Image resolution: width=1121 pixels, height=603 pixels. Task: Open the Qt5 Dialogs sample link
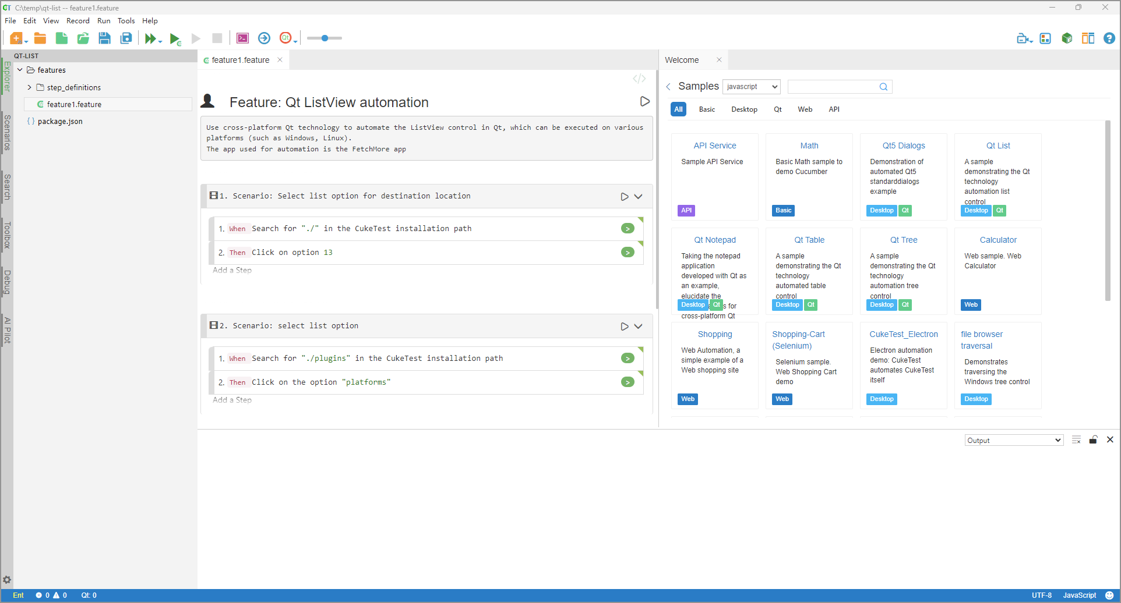pos(904,146)
